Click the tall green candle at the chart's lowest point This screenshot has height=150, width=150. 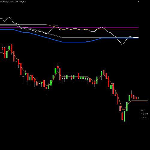tap(124, 116)
